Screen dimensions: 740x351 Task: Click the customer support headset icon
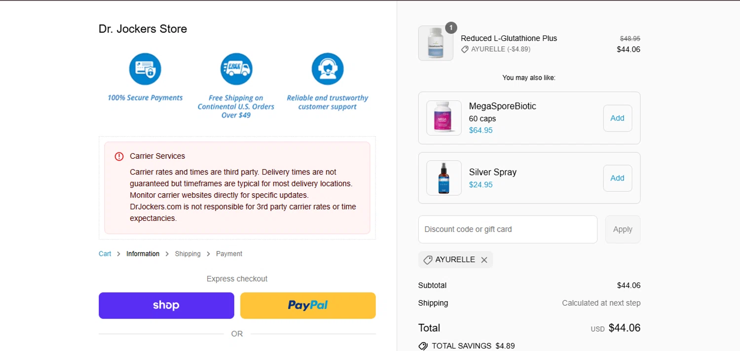[x=328, y=69]
